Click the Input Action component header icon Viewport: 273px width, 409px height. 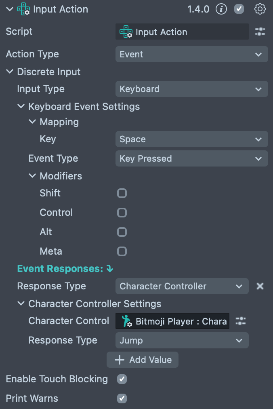click(24, 9)
